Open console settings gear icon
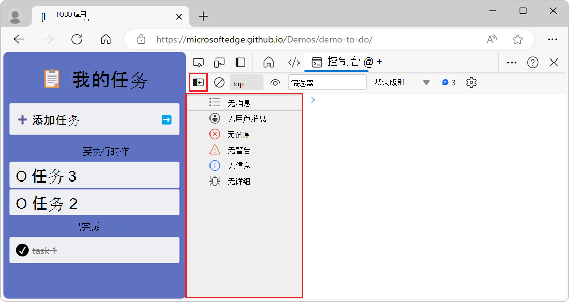The image size is (569, 302). pyautogui.click(x=471, y=83)
